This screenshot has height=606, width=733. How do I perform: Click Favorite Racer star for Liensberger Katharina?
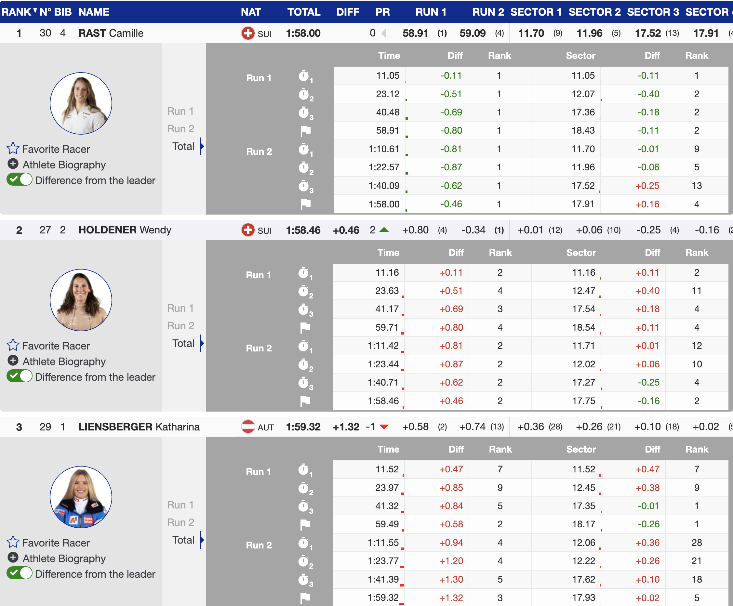click(13, 543)
